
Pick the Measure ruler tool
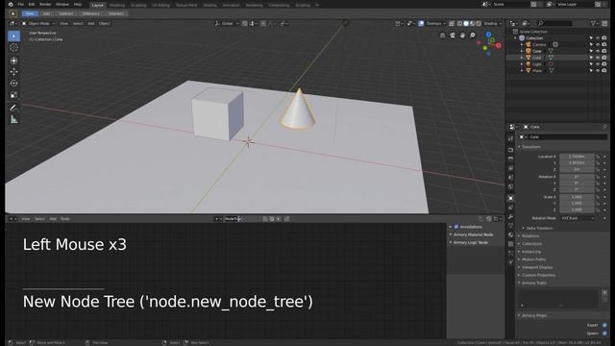tap(13, 119)
